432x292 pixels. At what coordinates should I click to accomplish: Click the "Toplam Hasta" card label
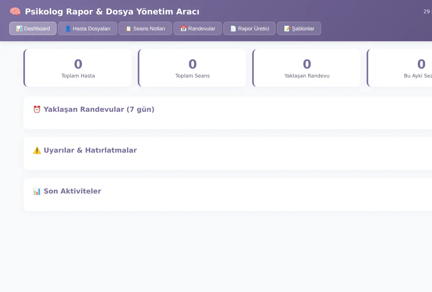[x=78, y=76]
